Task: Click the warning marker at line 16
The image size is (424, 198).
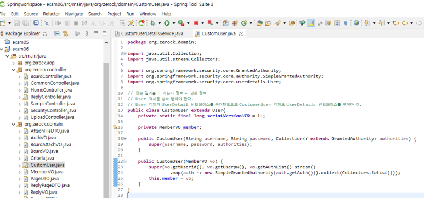Action: click(x=115, y=127)
